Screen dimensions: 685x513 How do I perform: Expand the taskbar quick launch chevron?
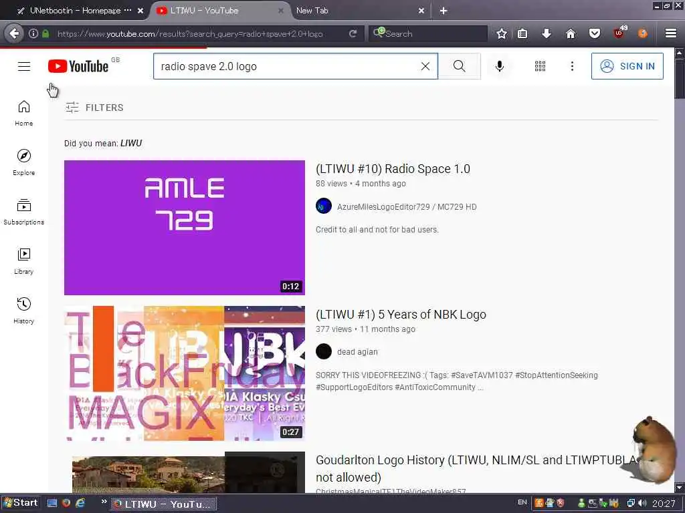pos(104,502)
